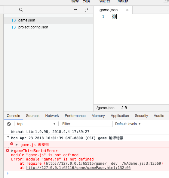Image resolution: width=169 pixels, height=178 pixels.
Task: Click the red error icon beside gameThirdScriptError
Action: pos(8,150)
